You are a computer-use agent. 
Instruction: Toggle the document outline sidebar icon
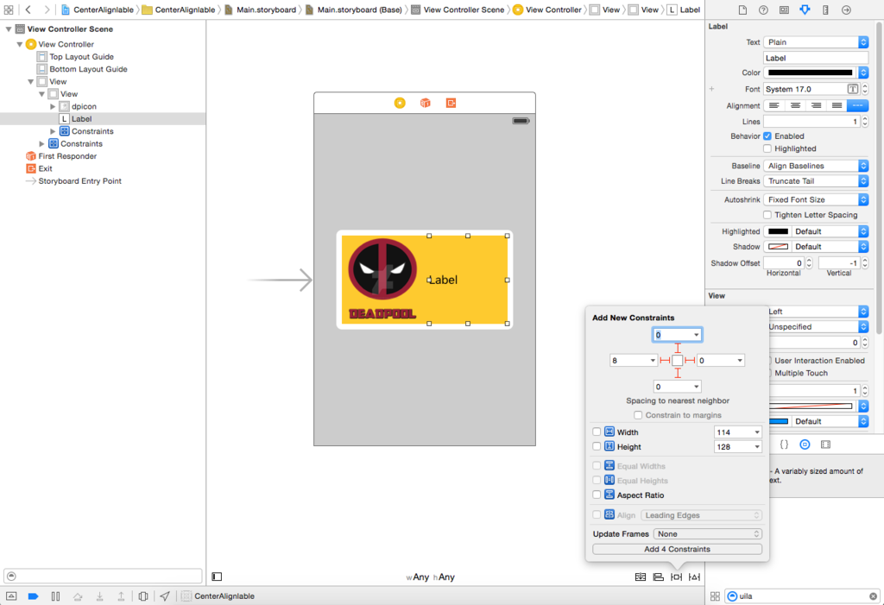click(x=217, y=577)
